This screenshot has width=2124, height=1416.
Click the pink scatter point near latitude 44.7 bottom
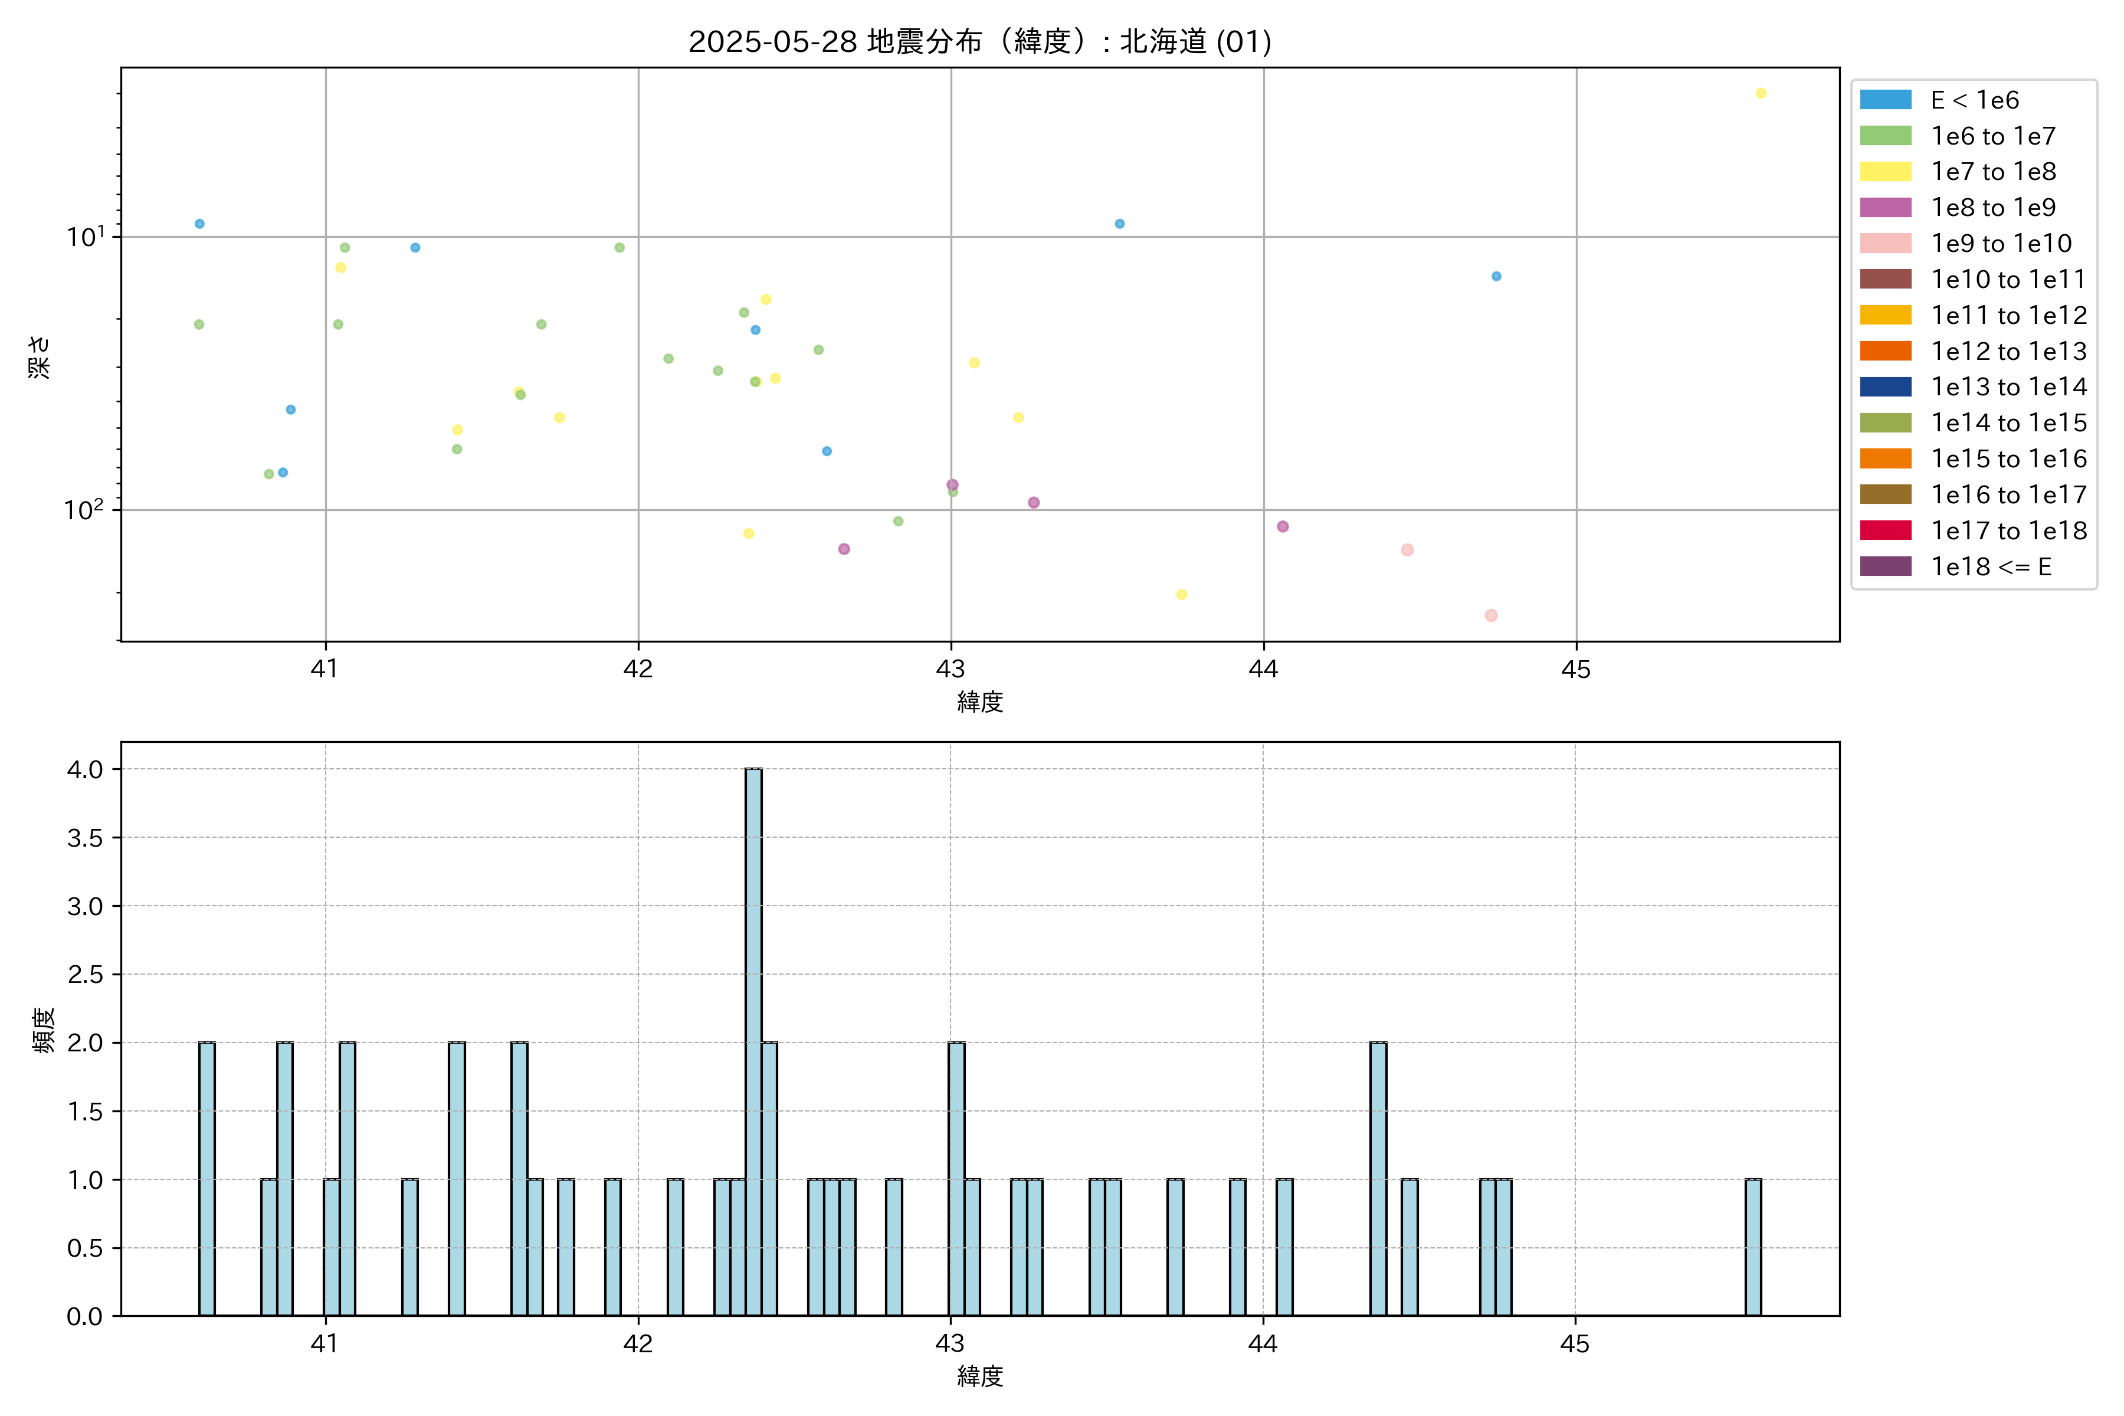1491,615
